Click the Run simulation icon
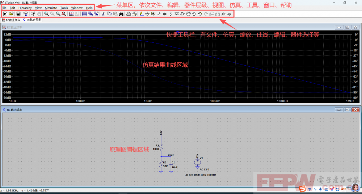Screen dimensions: 362x194 [5, 14]
